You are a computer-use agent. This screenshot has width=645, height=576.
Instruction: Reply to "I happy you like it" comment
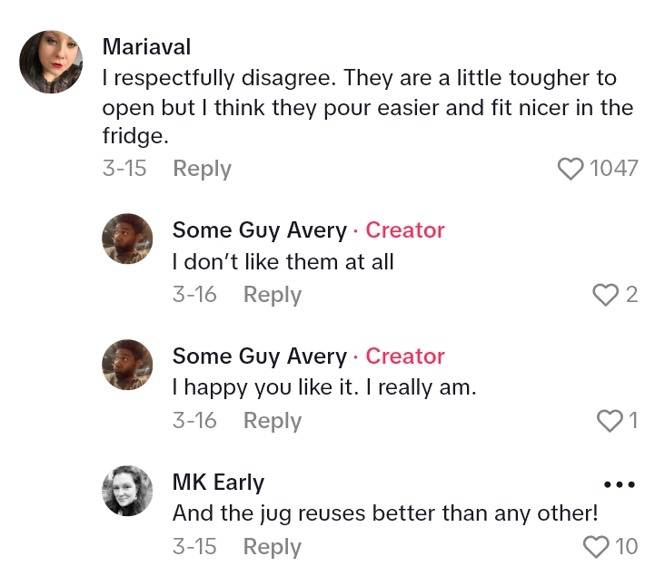(272, 421)
